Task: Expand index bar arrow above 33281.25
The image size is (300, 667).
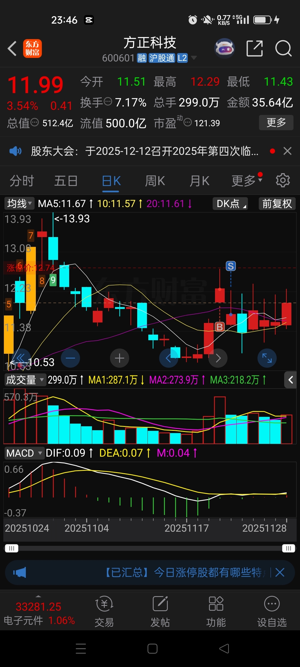Action: pyautogui.click(x=38, y=596)
